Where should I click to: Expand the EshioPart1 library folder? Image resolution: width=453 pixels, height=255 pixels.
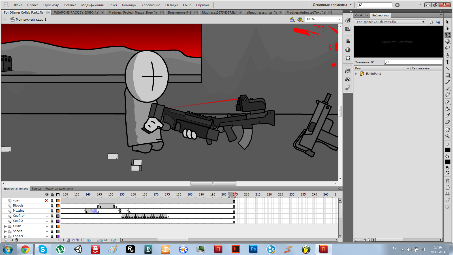[x=356, y=74]
